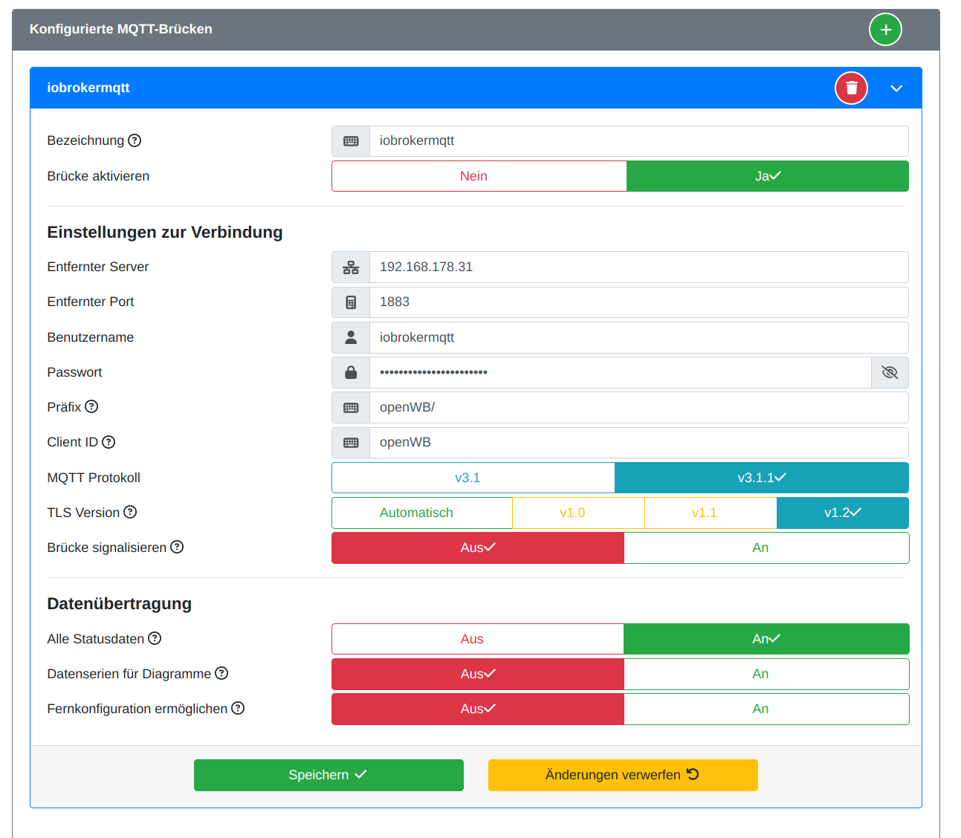Viewport: 961px width, 838px height.
Task: Open help for Präfix
Action: point(91,406)
